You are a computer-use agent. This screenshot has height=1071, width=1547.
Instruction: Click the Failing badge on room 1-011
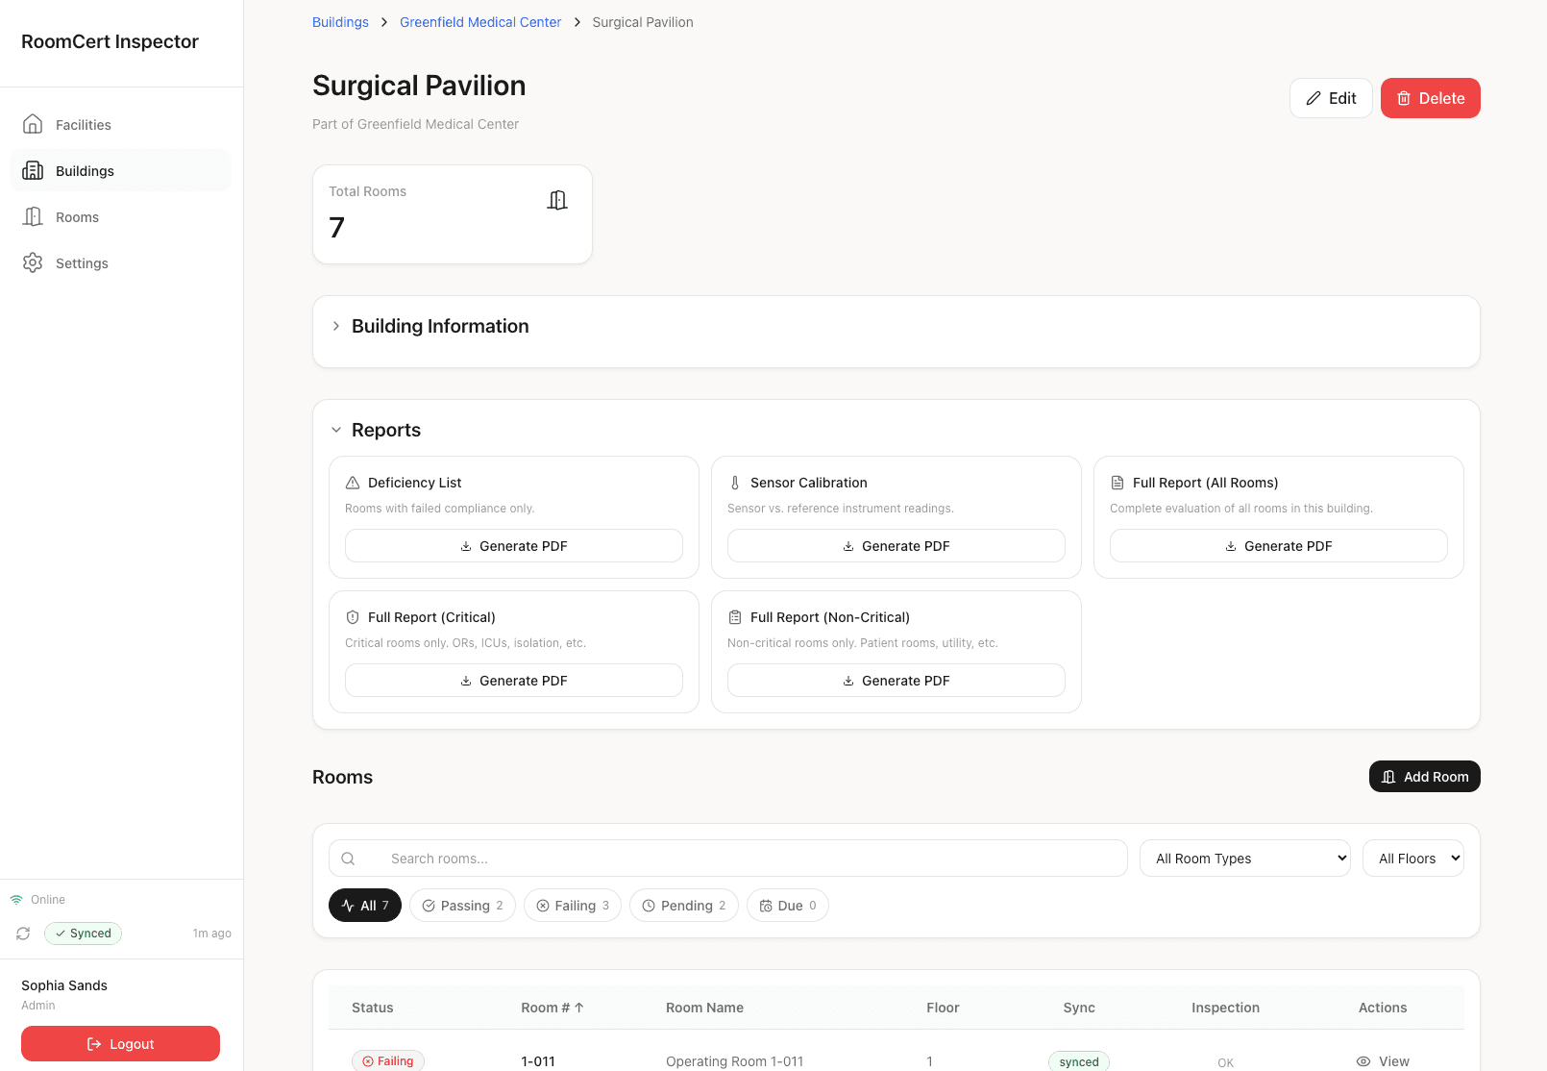click(388, 1061)
